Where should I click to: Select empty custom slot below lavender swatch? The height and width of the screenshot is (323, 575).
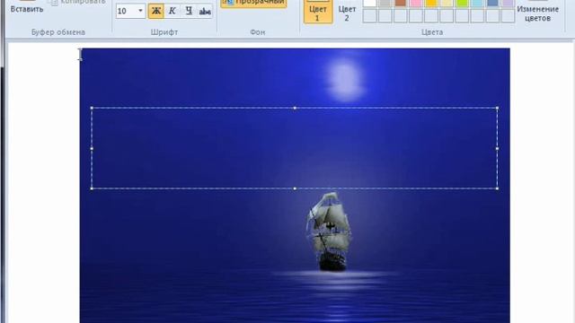click(509, 16)
